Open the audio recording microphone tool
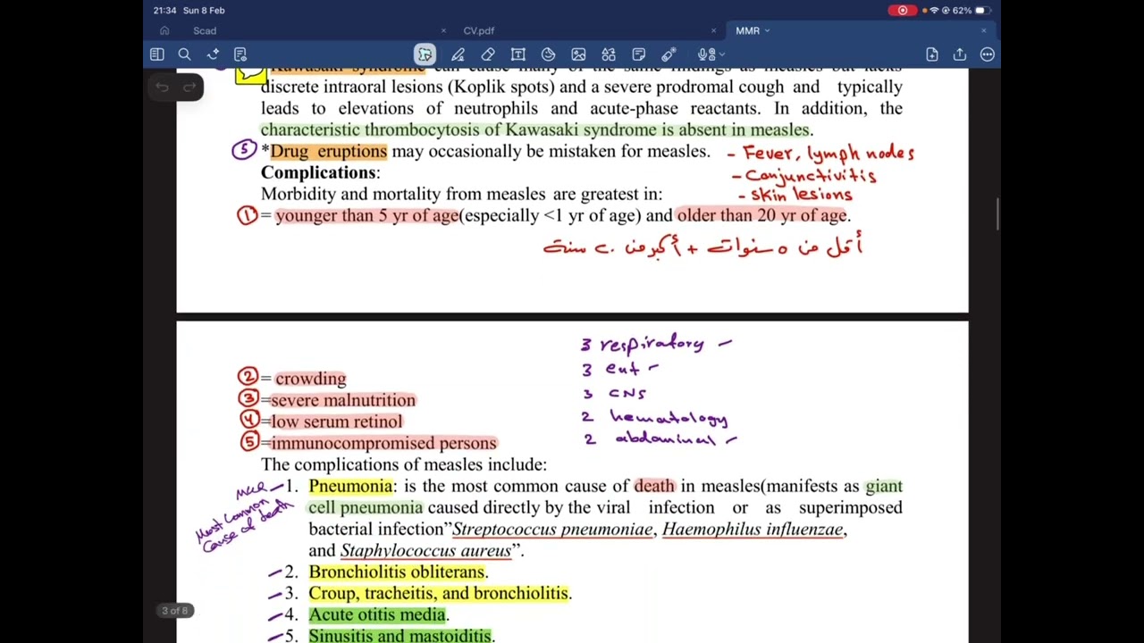This screenshot has width=1144, height=643. point(706,54)
